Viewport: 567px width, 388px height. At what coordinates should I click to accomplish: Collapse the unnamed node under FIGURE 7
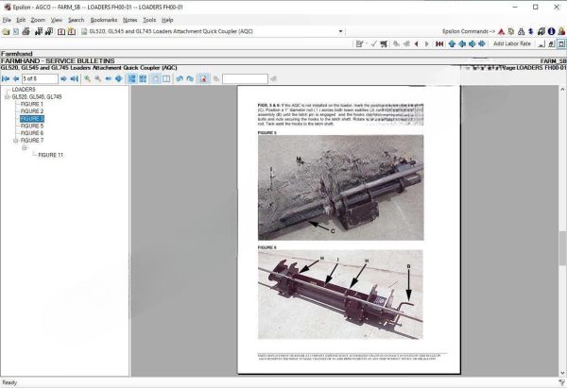pyautogui.click(x=25, y=148)
